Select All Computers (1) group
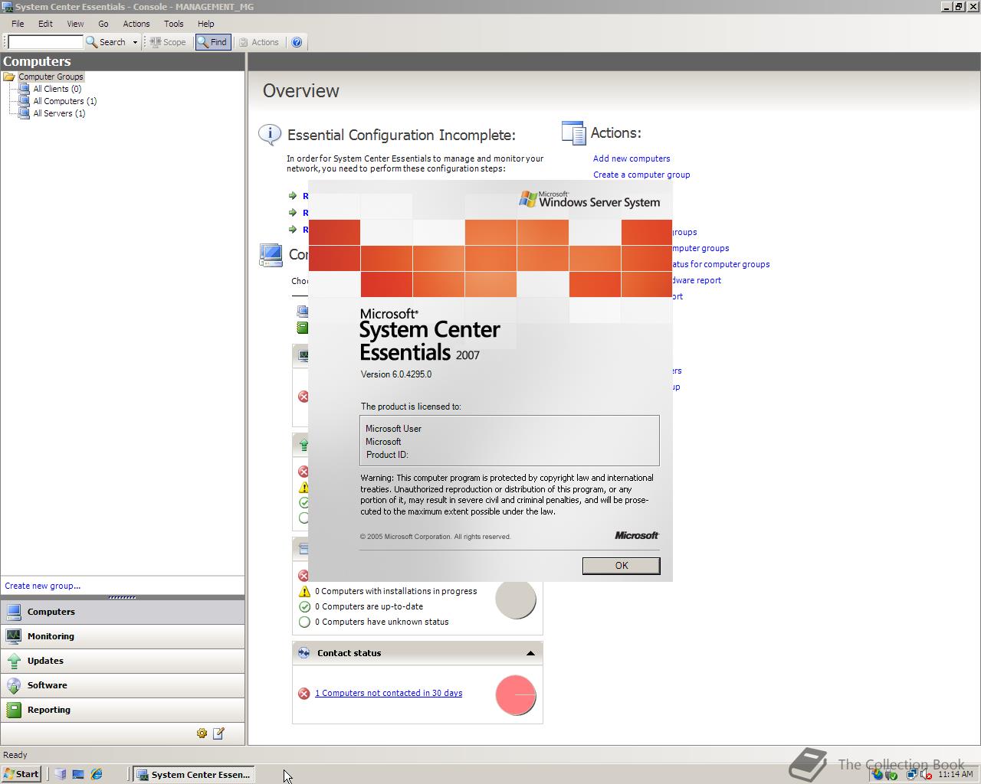 64,101
